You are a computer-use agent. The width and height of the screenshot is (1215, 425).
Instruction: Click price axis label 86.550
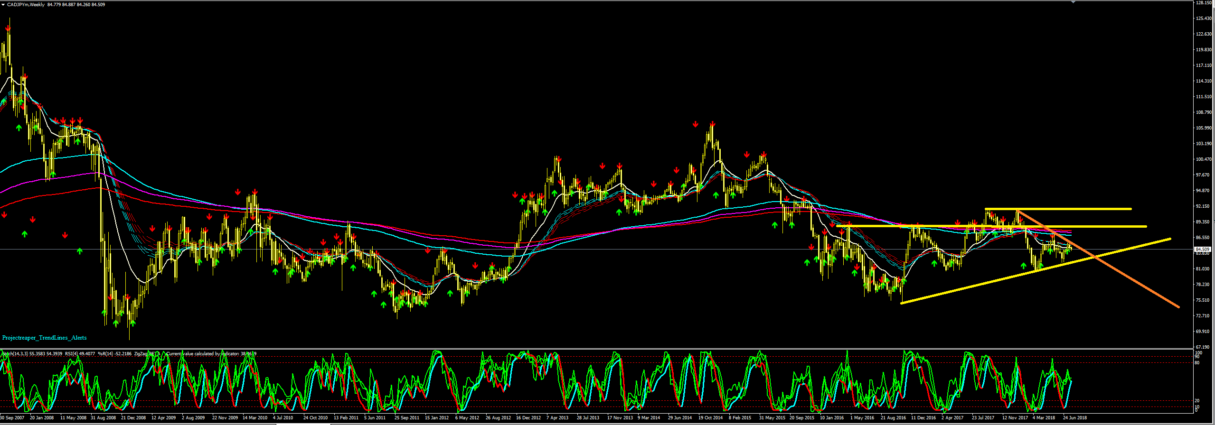(x=1204, y=238)
